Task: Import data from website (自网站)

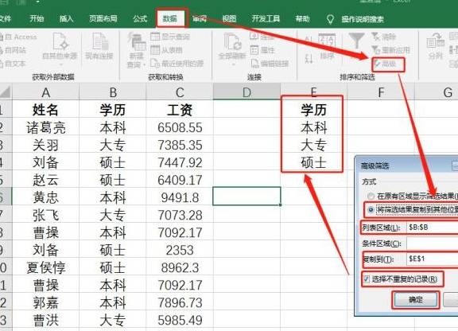Action: tap(13, 50)
